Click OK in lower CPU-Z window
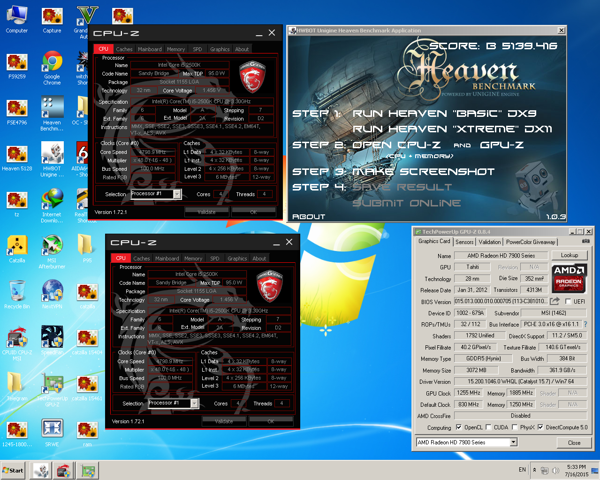This screenshot has width=600, height=480. (271, 421)
